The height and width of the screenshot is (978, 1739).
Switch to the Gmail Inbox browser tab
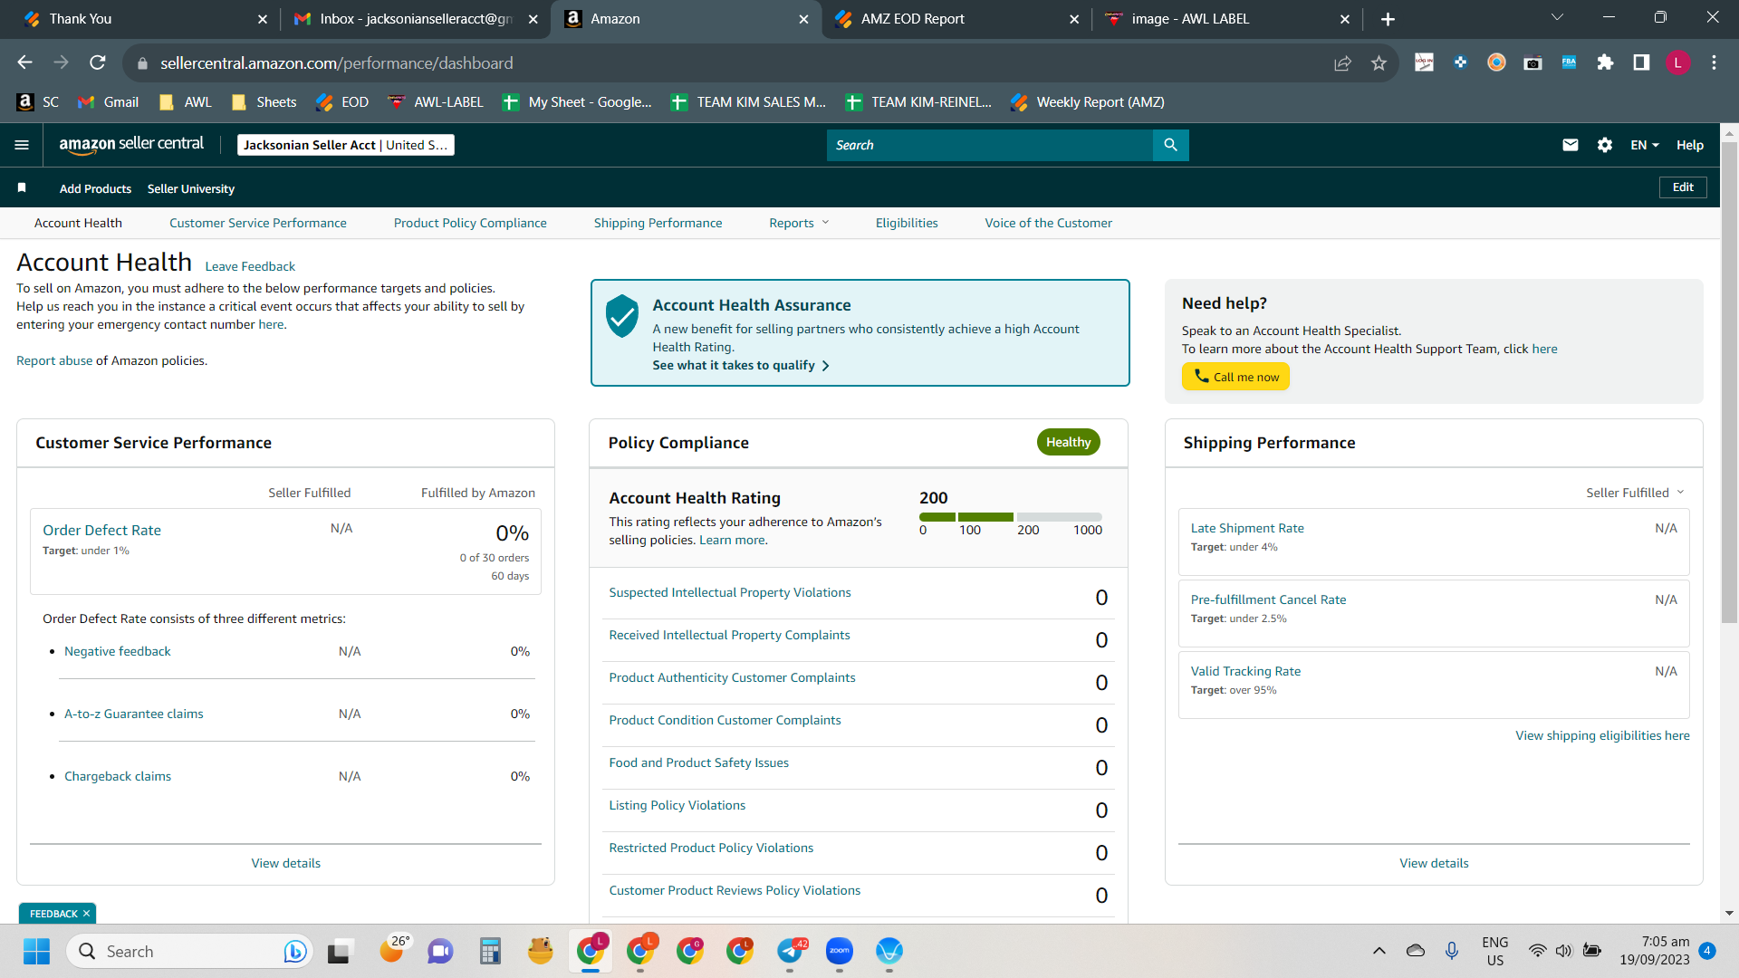(x=416, y=19)
